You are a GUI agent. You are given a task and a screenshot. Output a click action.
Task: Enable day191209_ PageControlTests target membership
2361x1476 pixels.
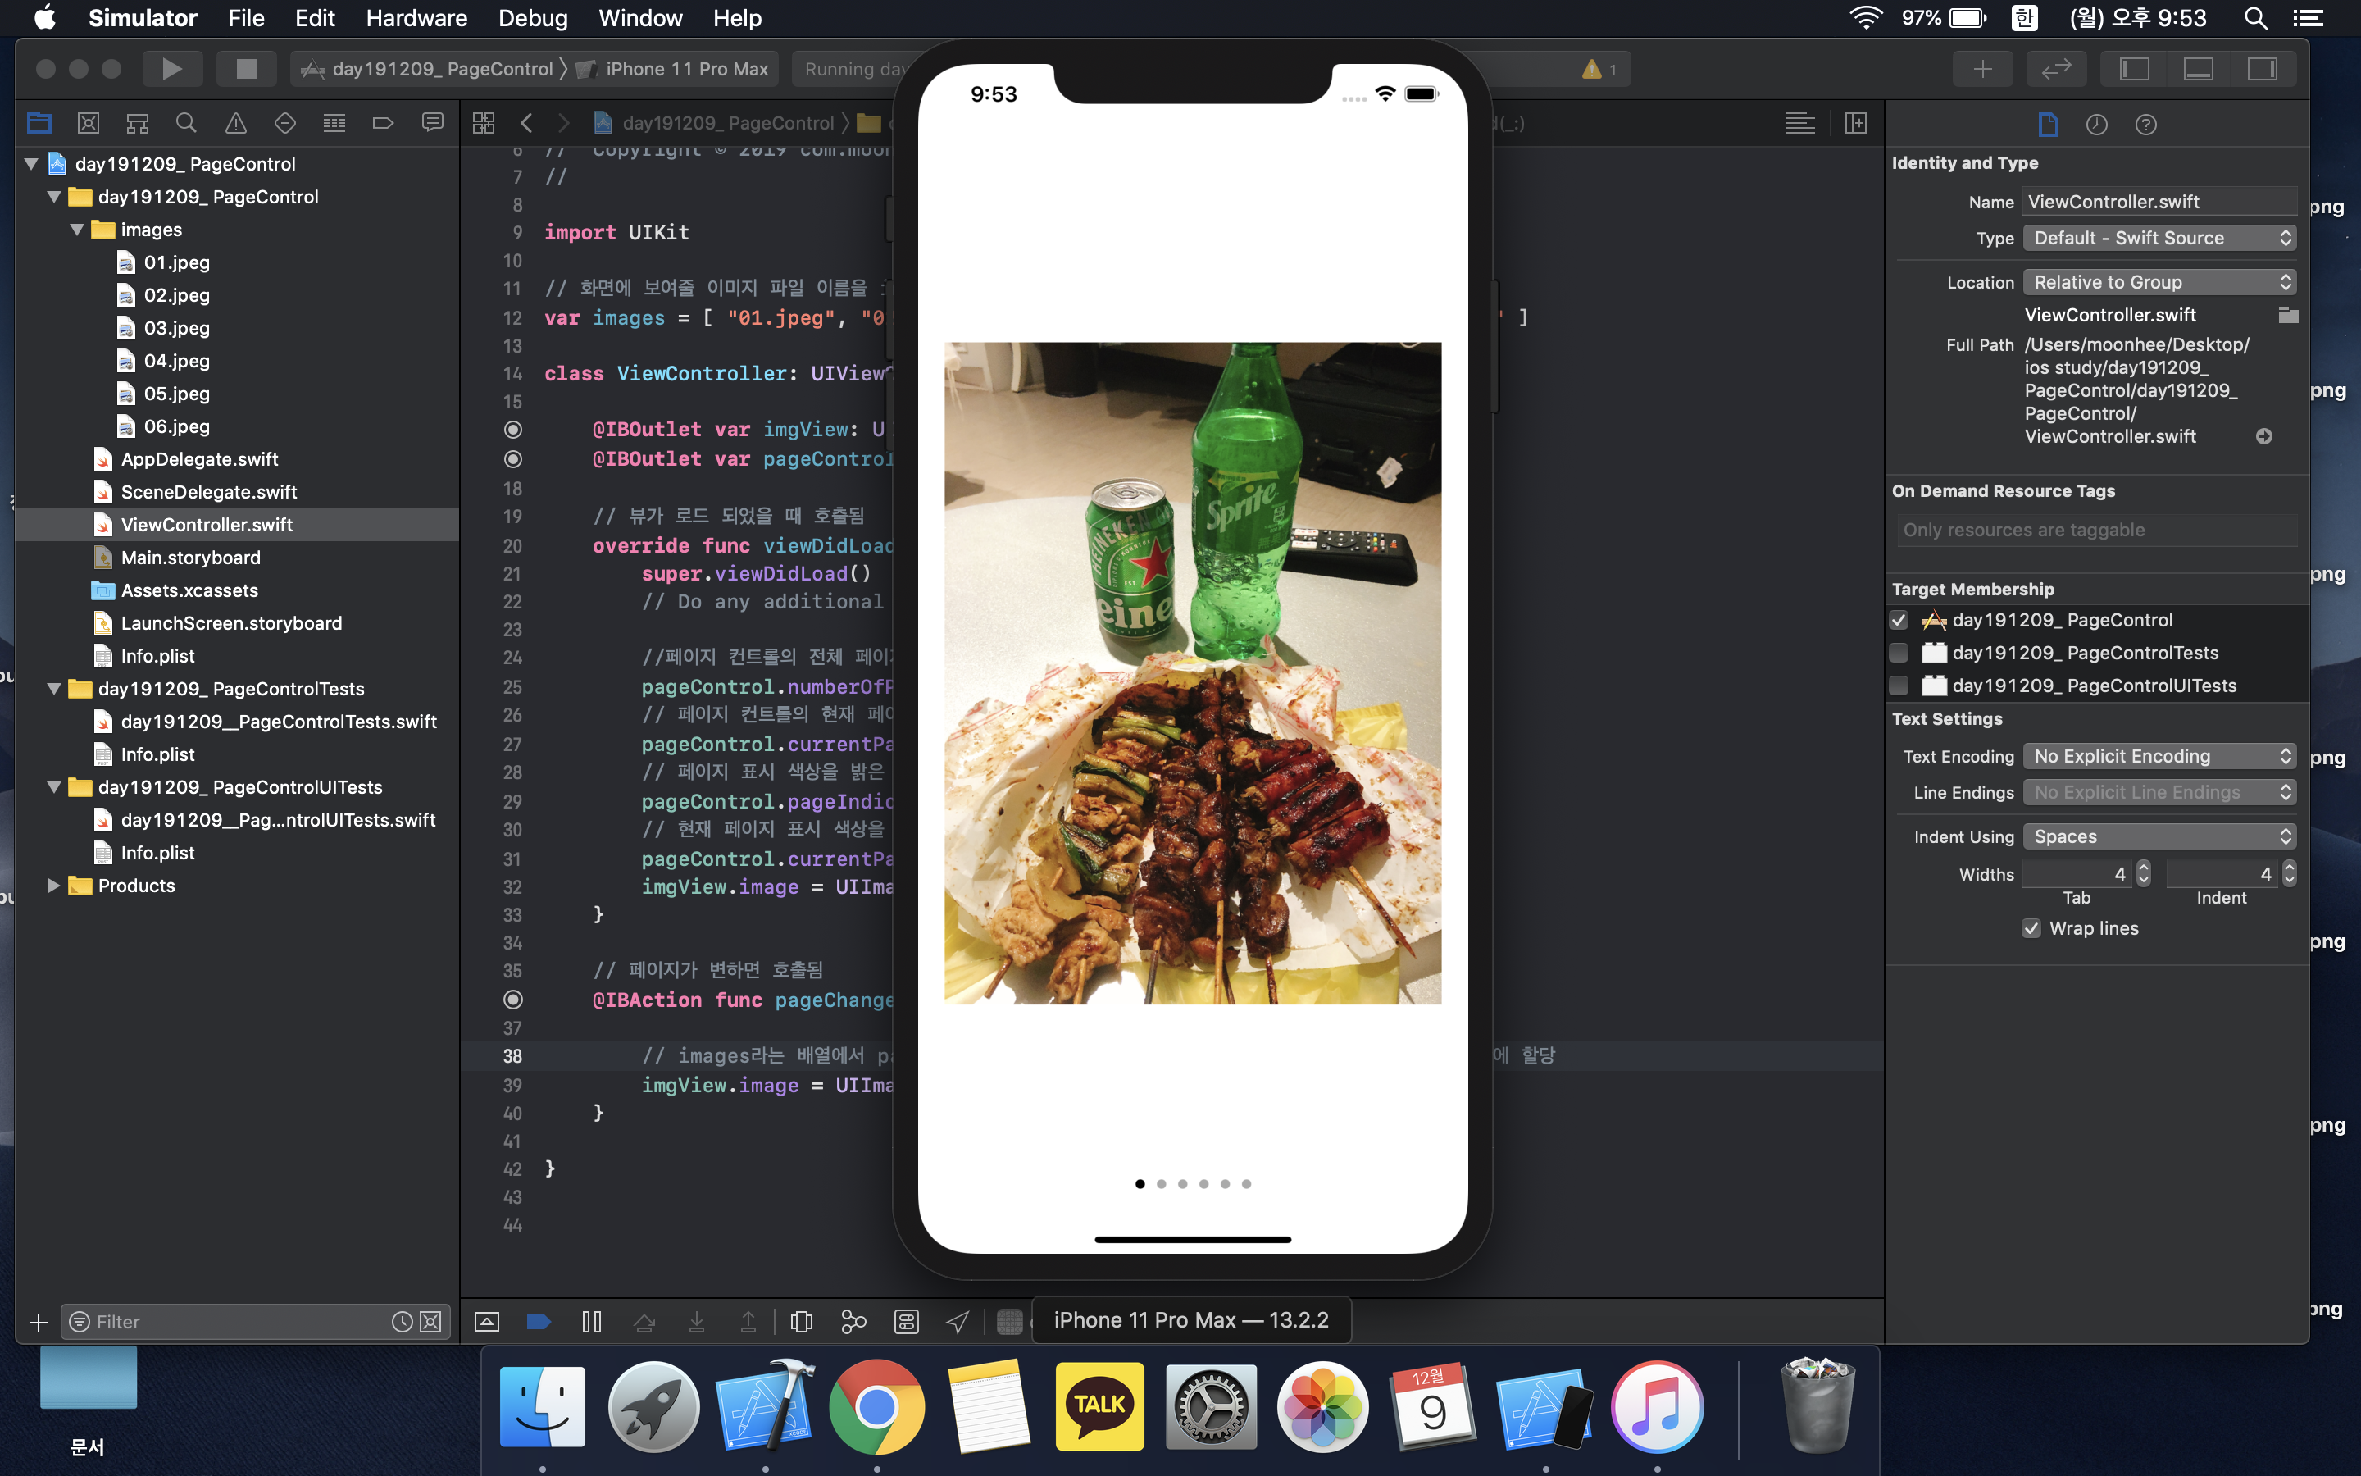pyautogui.click(x=1899, y=653)
